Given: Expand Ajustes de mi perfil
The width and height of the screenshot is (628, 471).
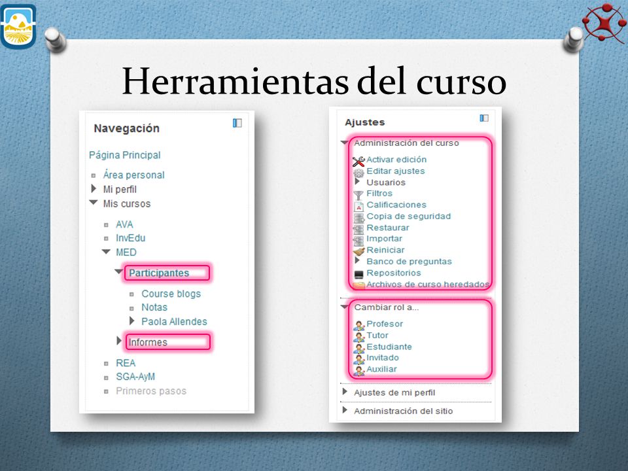Looking at the screenshot, I should pyautogui.click(x=345, y=391).
